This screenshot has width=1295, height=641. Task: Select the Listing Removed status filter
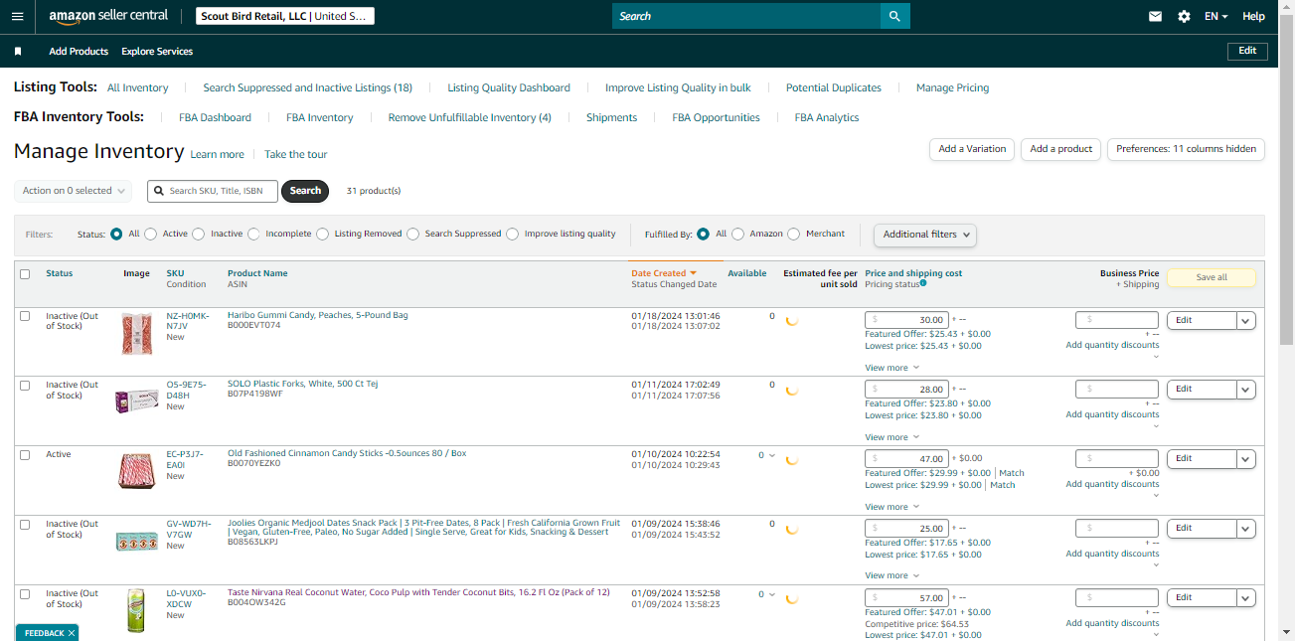pos(323,235)
